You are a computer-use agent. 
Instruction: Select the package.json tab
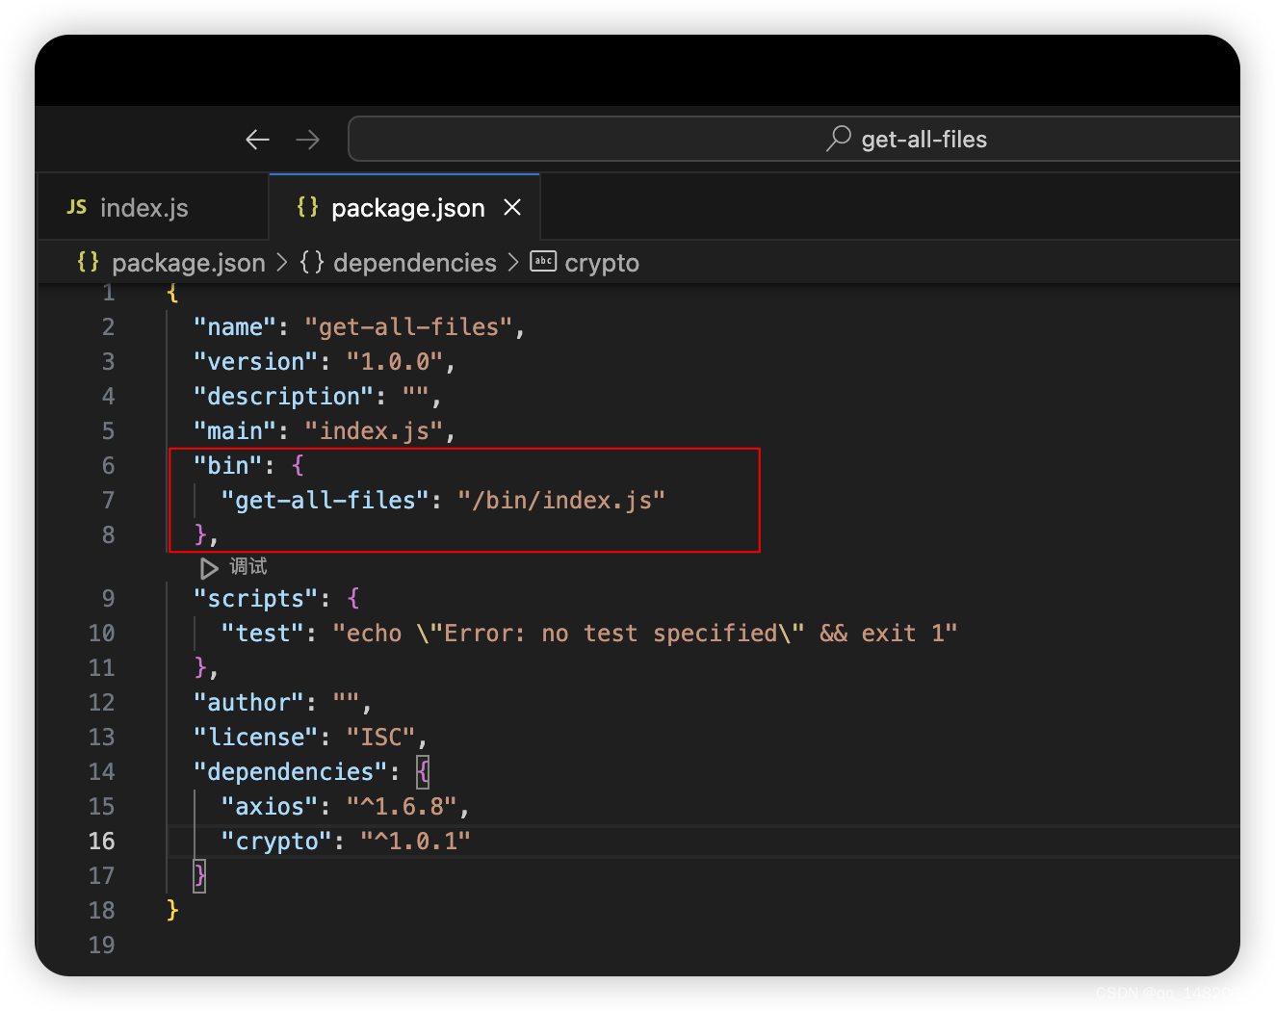click(408, 207)
